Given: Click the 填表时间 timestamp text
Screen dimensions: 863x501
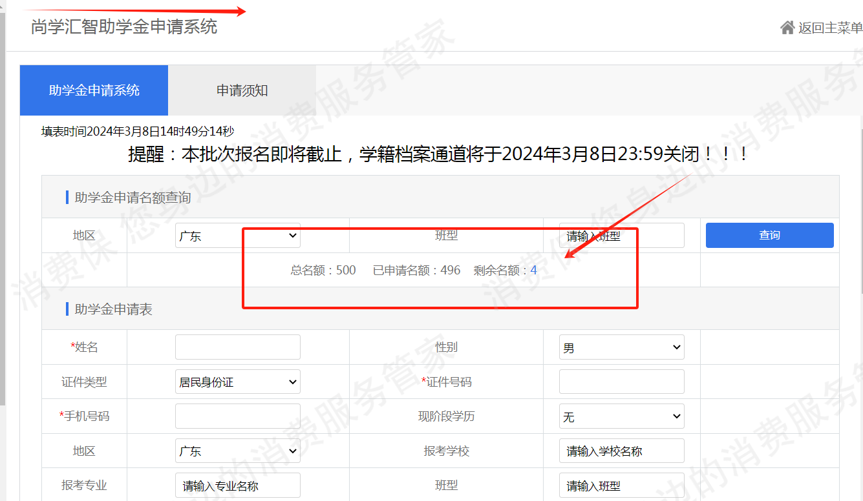Looking at the screenshot, I should [138, 131].
